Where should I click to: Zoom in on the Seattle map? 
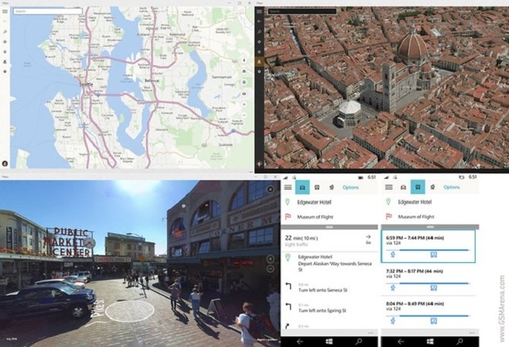point(244,104)
